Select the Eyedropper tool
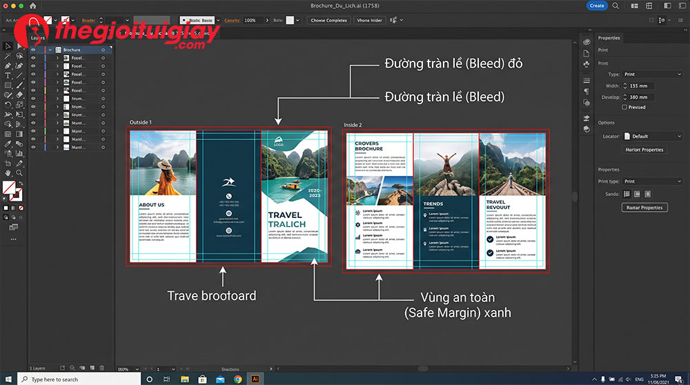Image resolution: width=690 pixels, height=385 pixels. [8, 144]
